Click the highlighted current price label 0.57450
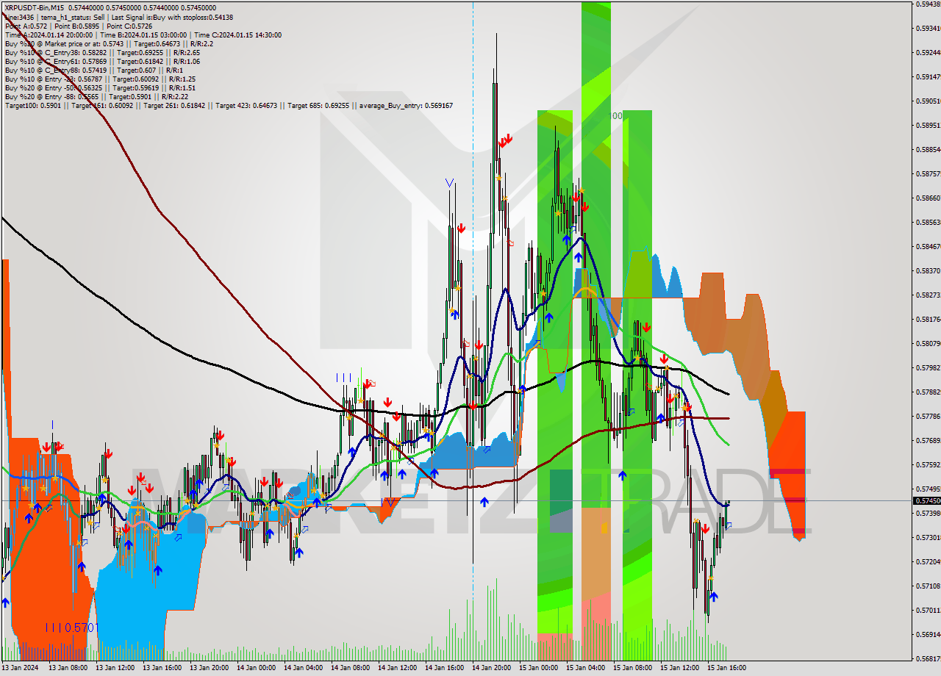 coord(926,501)
